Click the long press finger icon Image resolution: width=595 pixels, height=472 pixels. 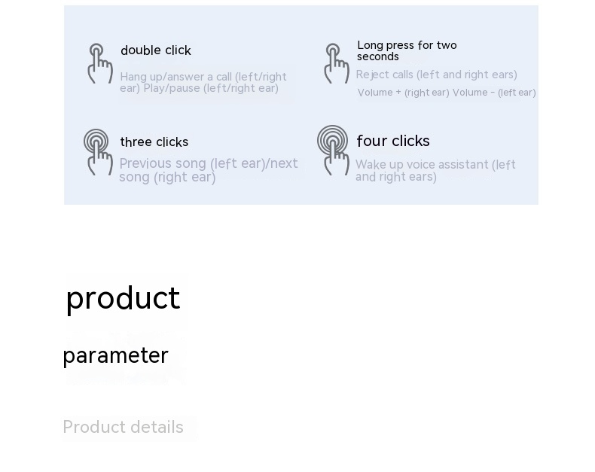[336, 63]
